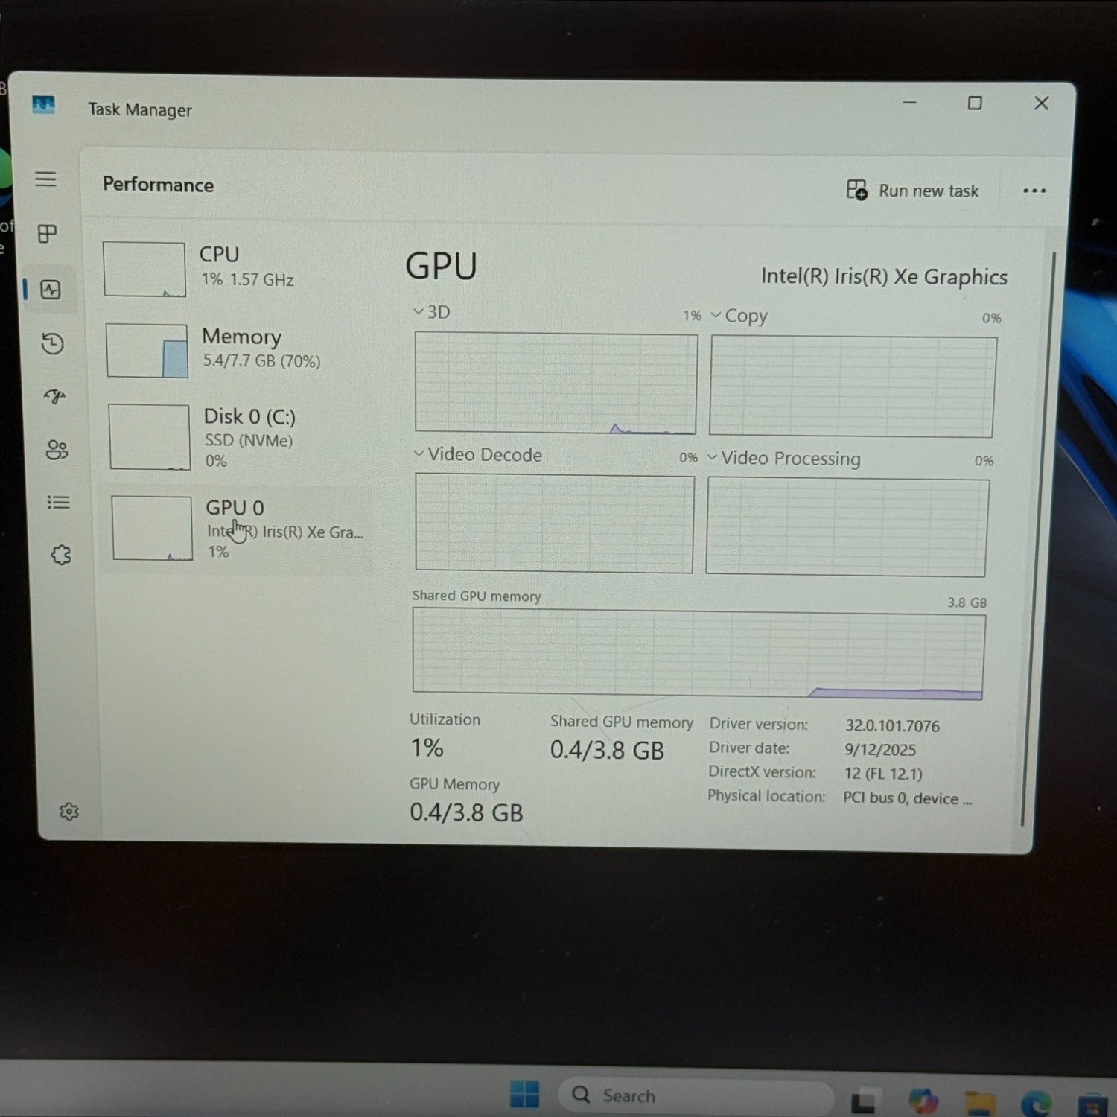Select Disk 0 (C:) resource entry
This screenshot has height=1117, width=1117.
tap(240, 437)
